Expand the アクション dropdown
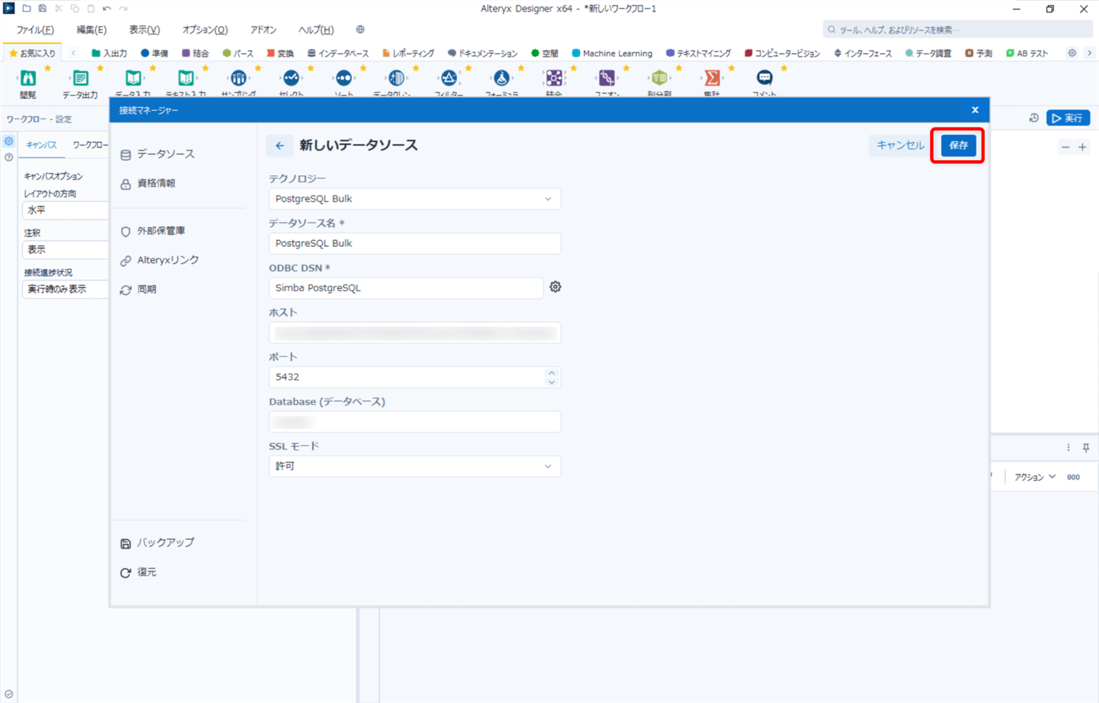Viewport: 1099px width, 703px height. coord(1035,477)
